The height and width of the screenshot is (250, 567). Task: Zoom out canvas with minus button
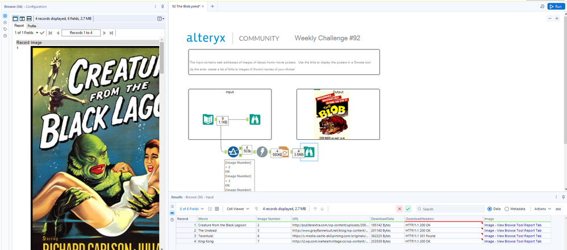point(550,18)
